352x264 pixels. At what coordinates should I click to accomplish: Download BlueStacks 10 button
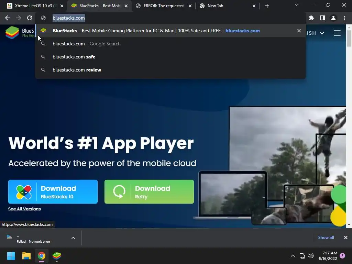coord(53,192)
